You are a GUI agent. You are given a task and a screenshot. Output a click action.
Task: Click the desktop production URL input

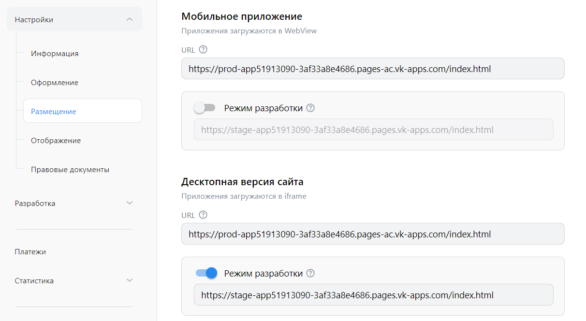coord(373,233)
